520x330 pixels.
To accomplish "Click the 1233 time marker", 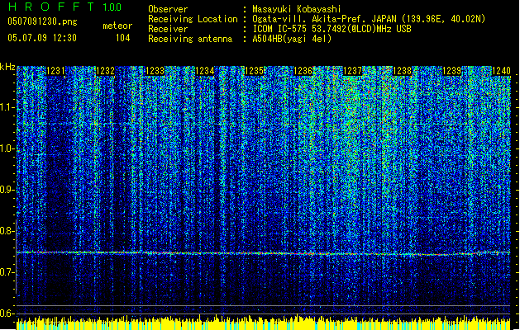I will pyautogui.click(x=155, y=71).
